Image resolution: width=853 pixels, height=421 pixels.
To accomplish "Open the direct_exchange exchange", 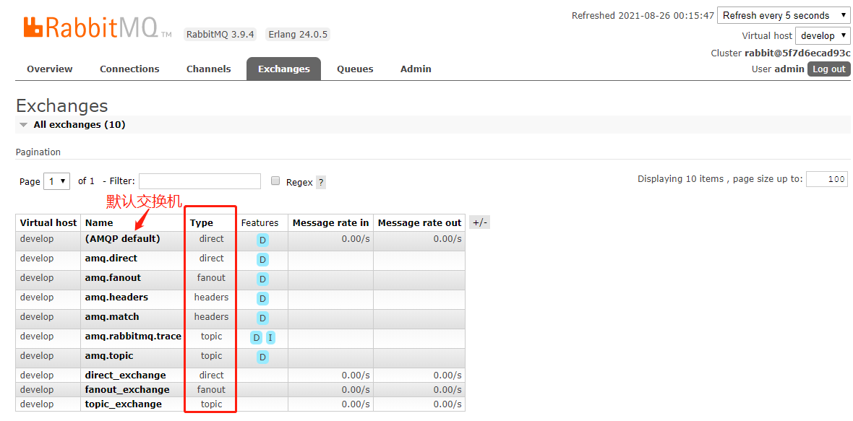I will pyautogui.click(x=125, y=376).
